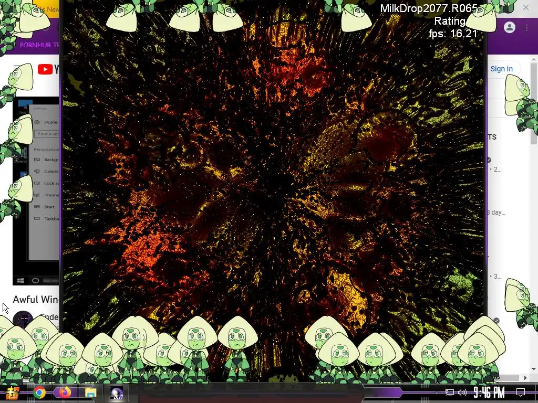
Task: Close the browser window
Action: [525, 7]
